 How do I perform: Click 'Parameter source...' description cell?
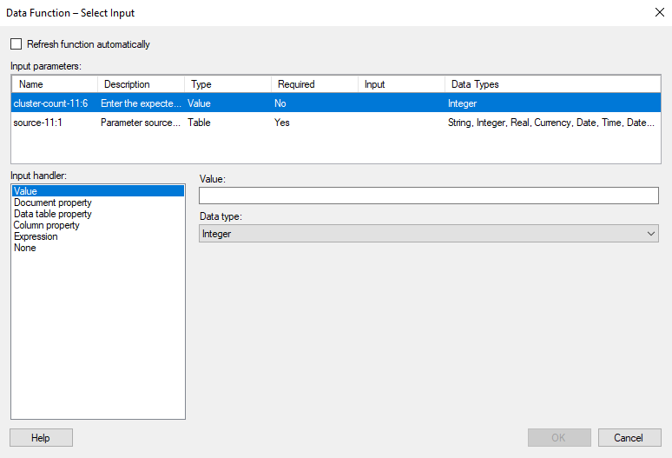coord(141,123)
